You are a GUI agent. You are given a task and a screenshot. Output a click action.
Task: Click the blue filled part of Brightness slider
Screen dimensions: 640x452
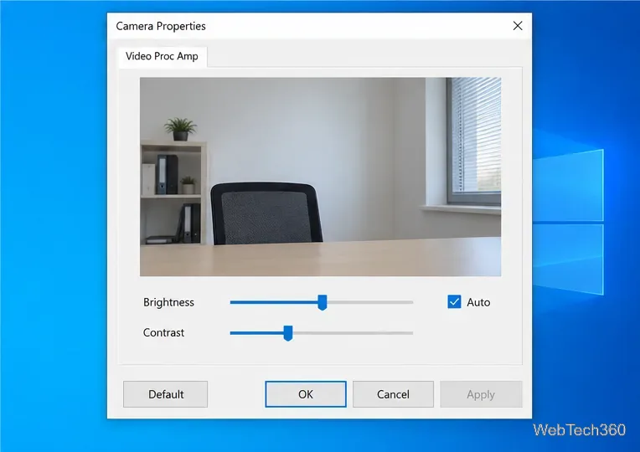click(274, 302)
